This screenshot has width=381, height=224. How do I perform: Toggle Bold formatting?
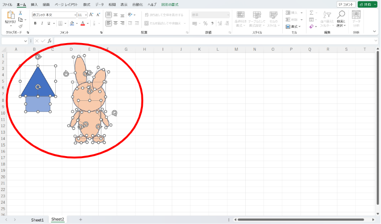35,23
